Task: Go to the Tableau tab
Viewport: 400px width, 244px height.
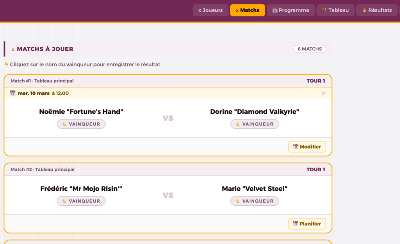Action: click(335, 10)
